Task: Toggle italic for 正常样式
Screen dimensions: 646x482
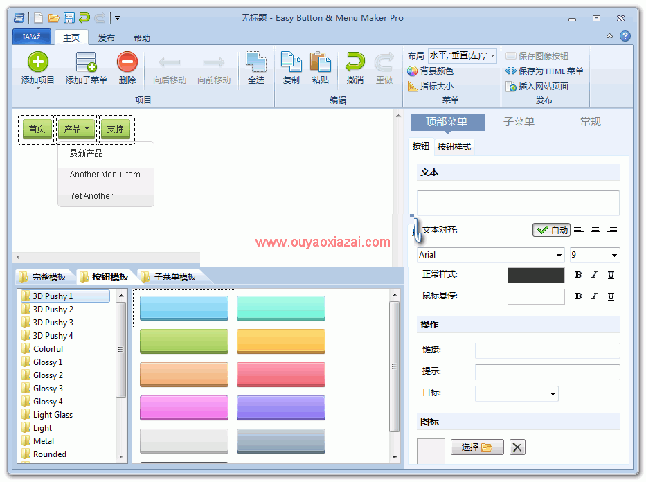Action: (594, 275)
